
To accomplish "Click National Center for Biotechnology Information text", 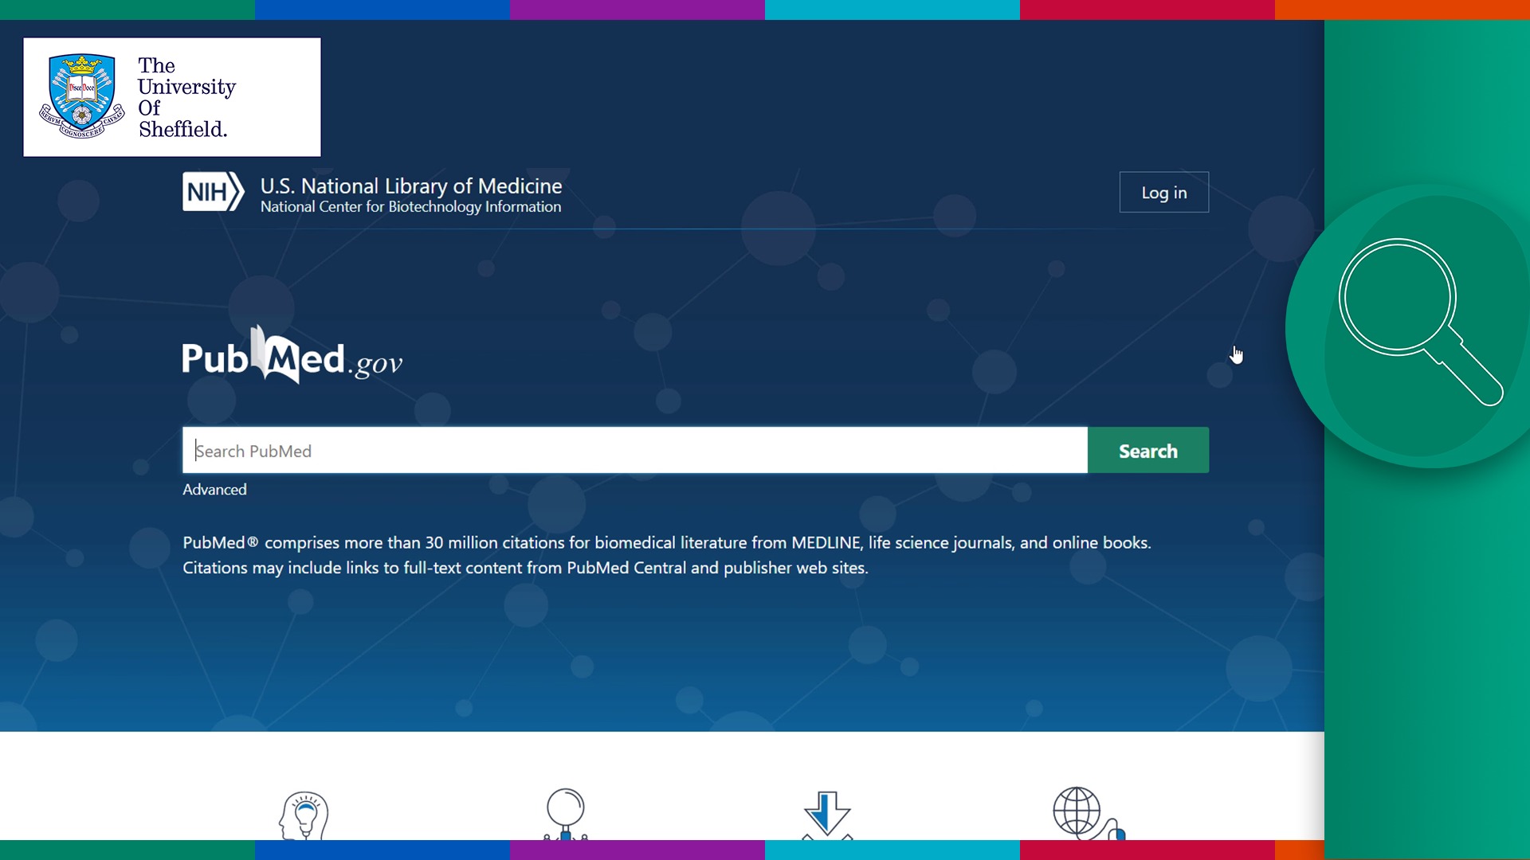I will pos(410,207).
